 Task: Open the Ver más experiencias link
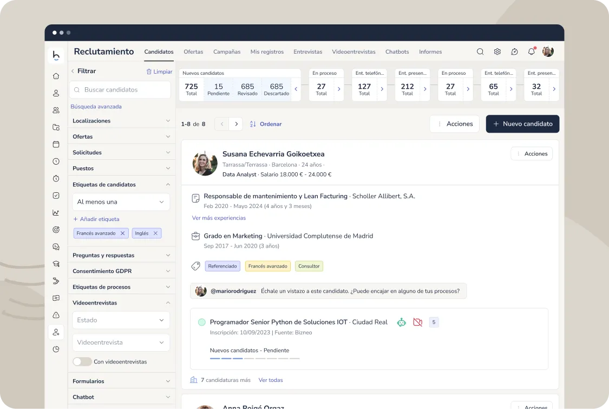click(219, 218)
